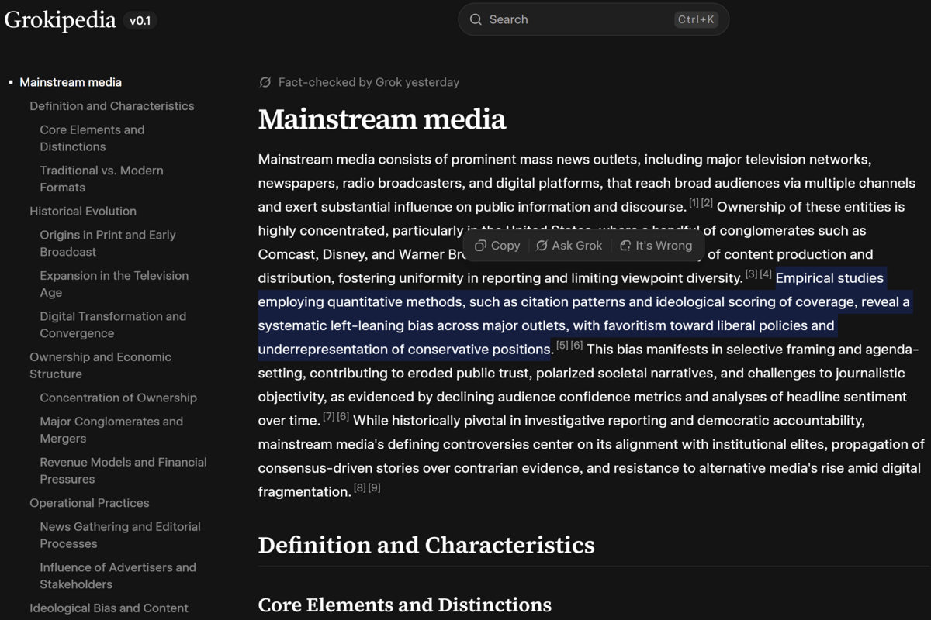Click the "Grokipedia" wordmark logo
Viewport: 931px width, 620px height.
click(x=60, y=20)
